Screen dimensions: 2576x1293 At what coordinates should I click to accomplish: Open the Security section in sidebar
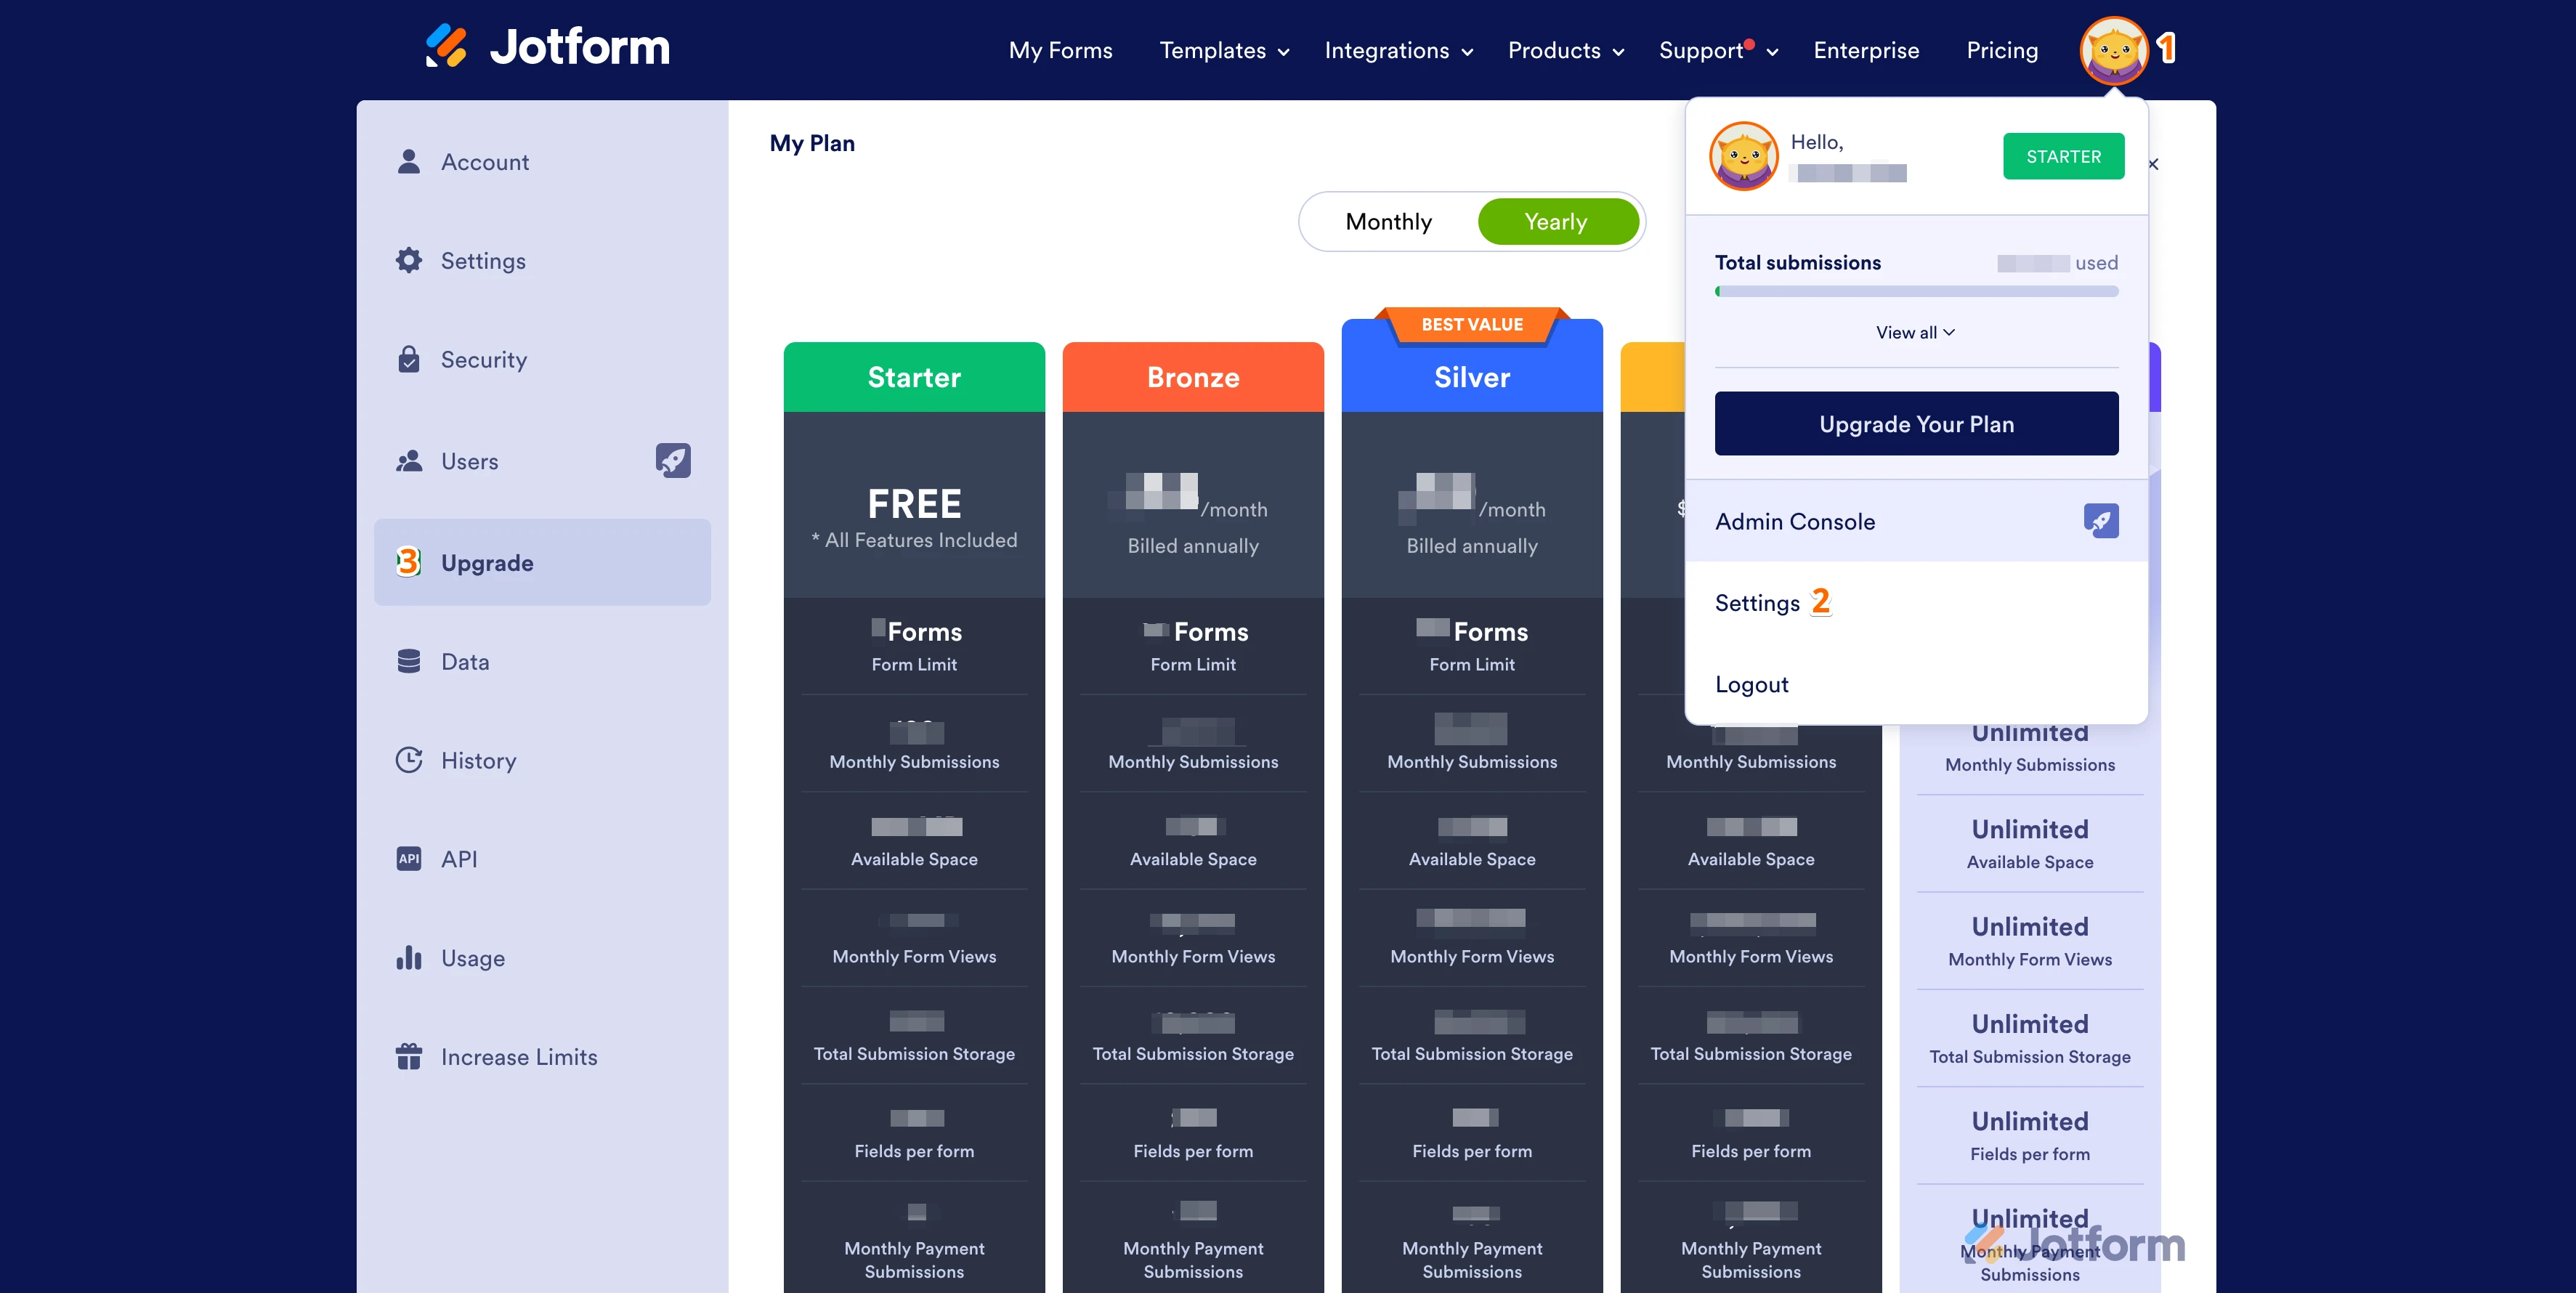542,359
